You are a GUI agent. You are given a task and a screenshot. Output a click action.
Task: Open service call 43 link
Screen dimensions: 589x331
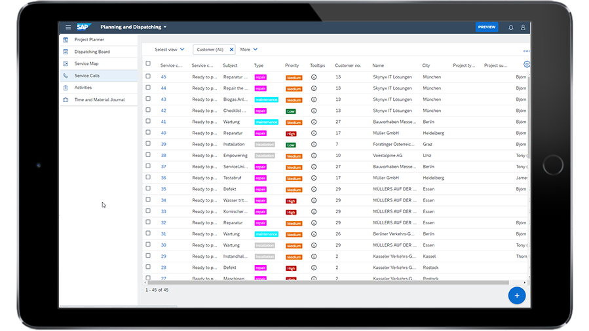164,99
